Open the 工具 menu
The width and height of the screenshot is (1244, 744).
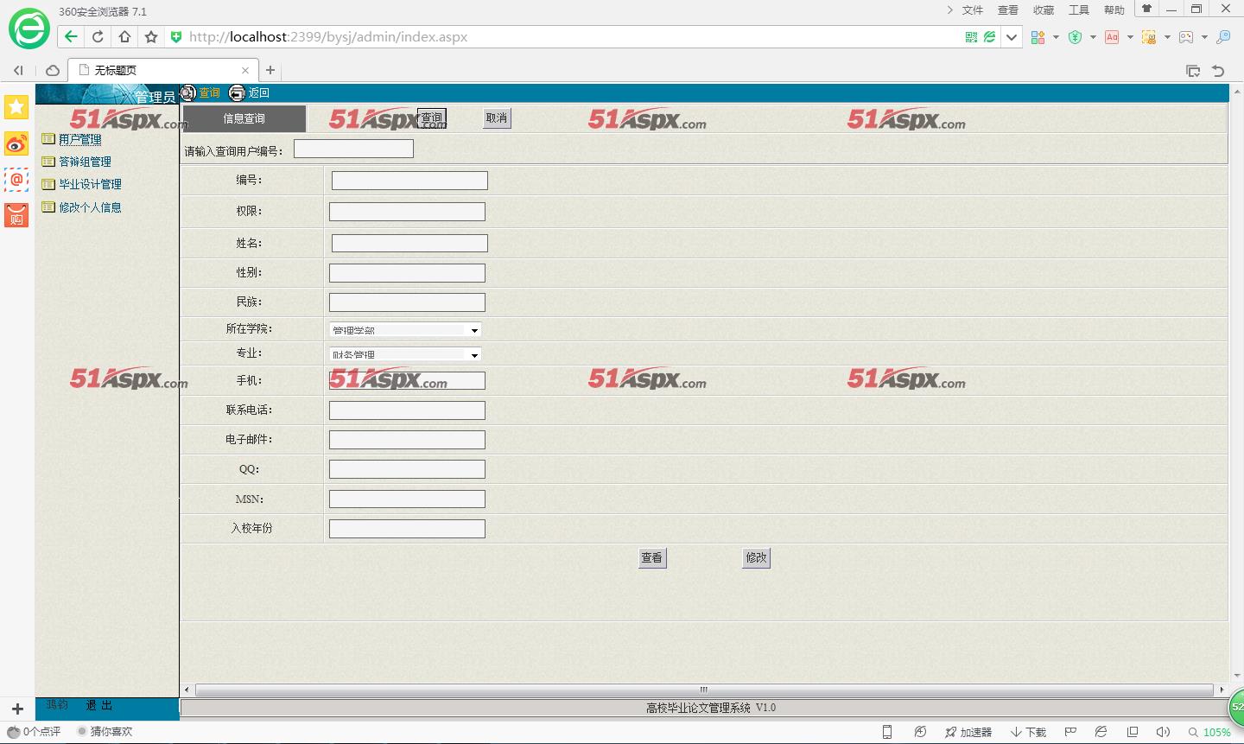(1079, 10)
